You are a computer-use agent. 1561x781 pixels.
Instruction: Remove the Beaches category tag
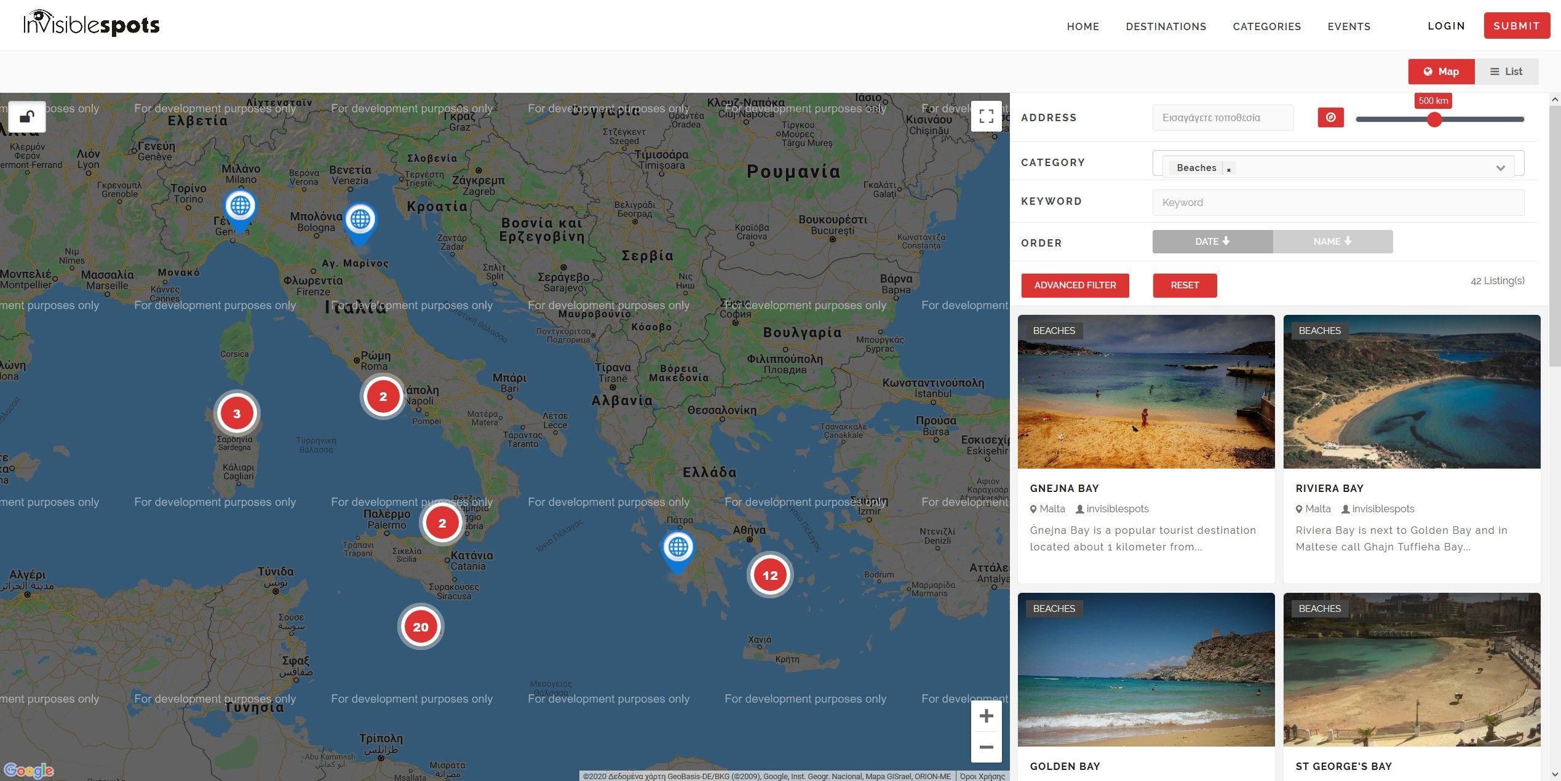[x=1229, y=170]
